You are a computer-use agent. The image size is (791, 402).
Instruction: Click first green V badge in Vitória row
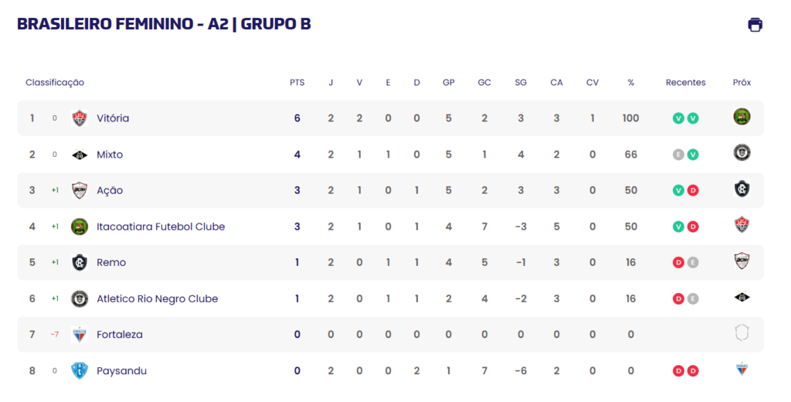click(678, 118)
